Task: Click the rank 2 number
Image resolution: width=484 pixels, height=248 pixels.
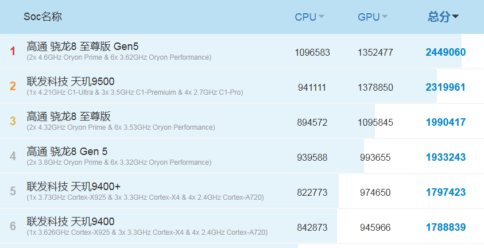Action: point(13,86)
